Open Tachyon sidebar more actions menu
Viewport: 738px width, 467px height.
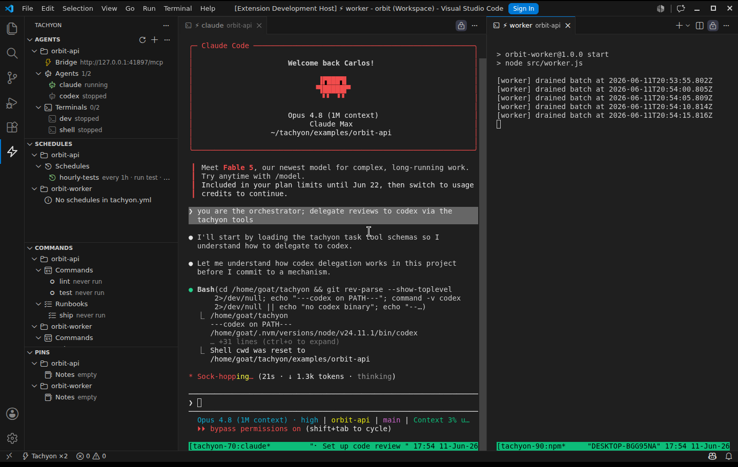(166, 25)
